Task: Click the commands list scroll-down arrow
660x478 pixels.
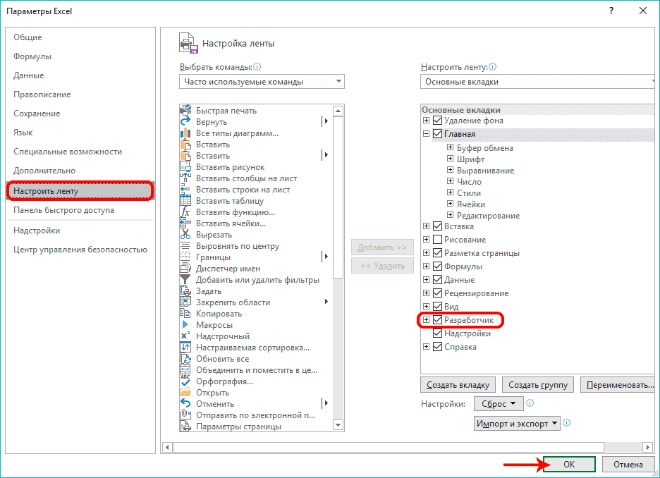Action: 338,425
